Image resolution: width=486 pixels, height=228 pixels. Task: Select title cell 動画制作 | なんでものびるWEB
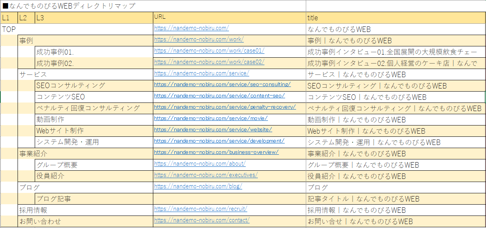(x=396, y=120)
